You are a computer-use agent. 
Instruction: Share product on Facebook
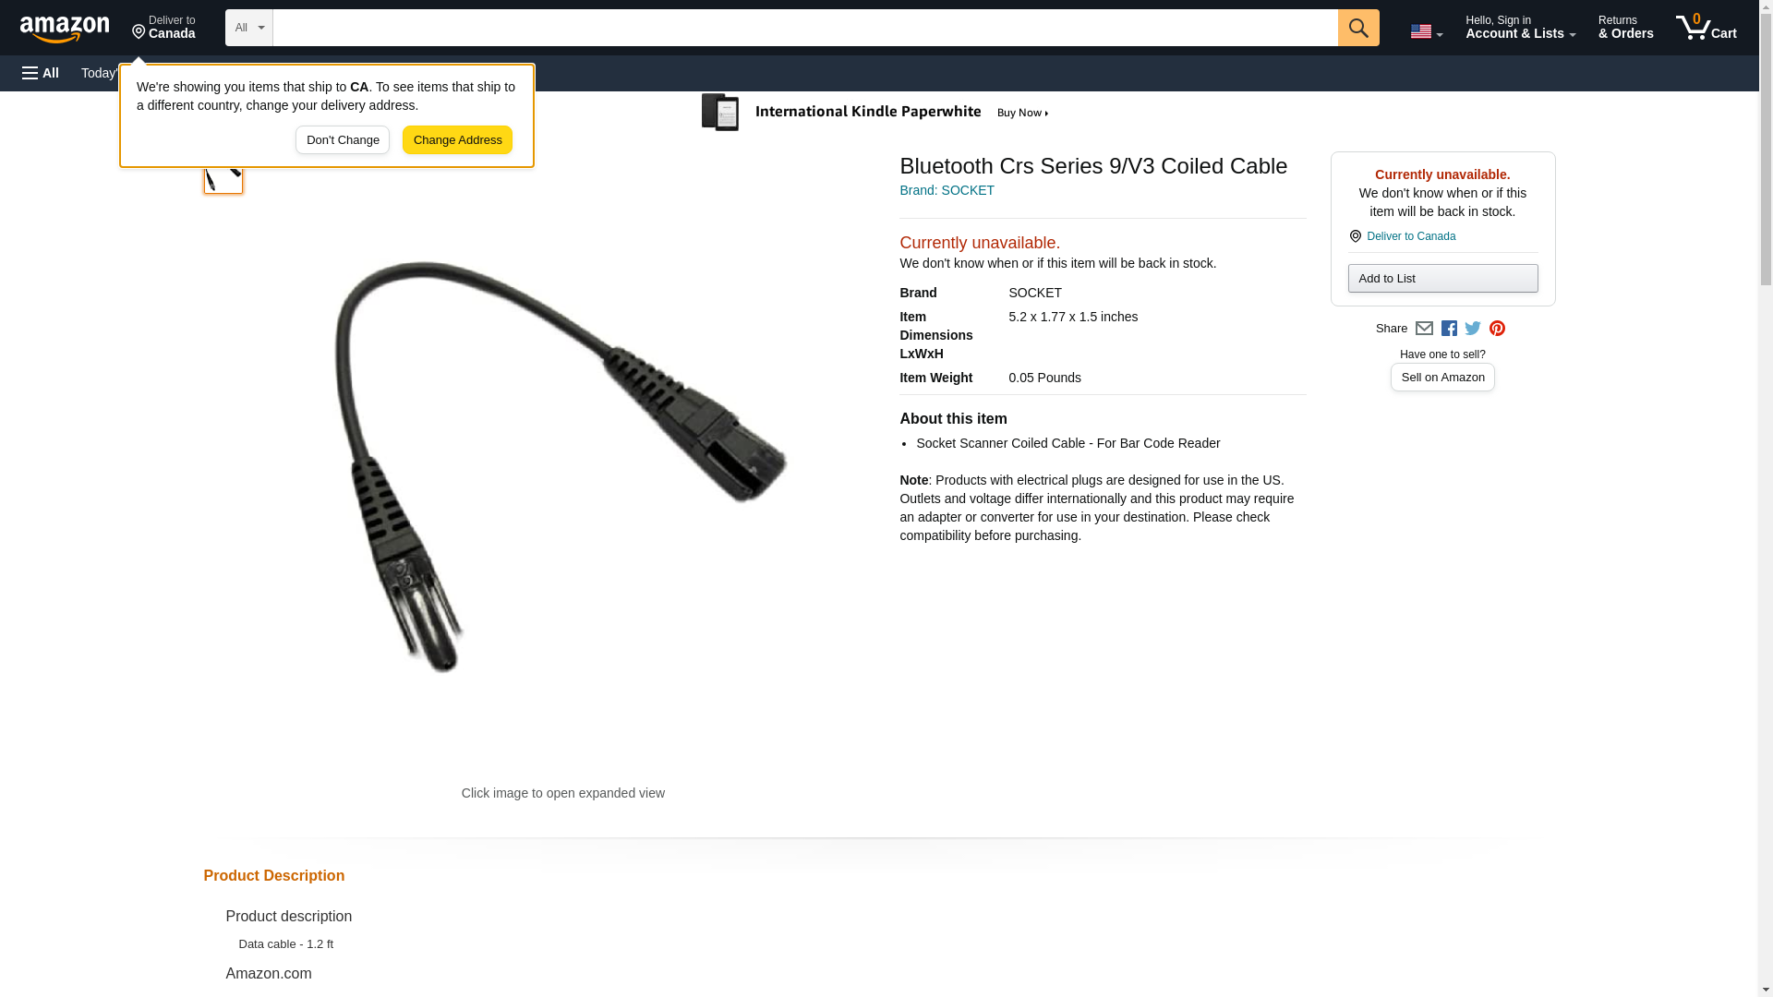(1449, 329)
